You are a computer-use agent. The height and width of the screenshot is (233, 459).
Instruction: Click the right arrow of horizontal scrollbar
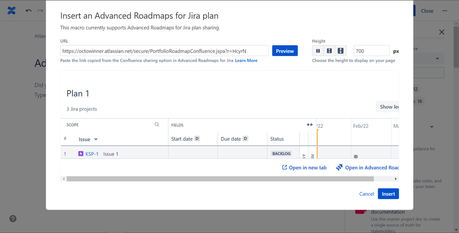coord(396,179)
